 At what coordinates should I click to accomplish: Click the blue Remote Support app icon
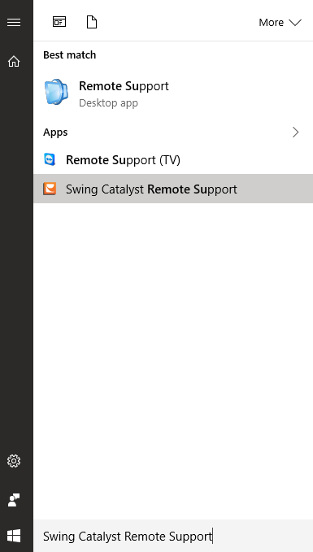(x=56, y=92)
